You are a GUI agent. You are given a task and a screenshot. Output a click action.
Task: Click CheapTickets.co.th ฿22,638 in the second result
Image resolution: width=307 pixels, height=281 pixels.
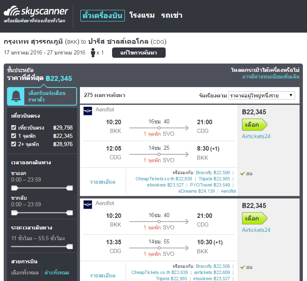pyautogui.click(x=159, y=272)
